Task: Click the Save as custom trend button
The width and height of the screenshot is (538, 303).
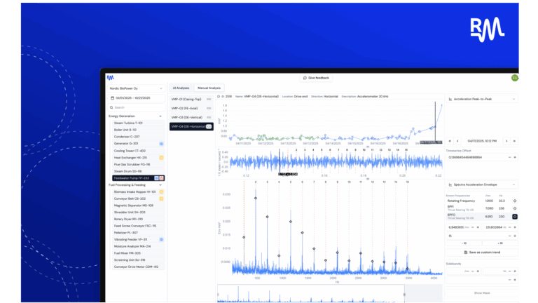Action: 482,252
